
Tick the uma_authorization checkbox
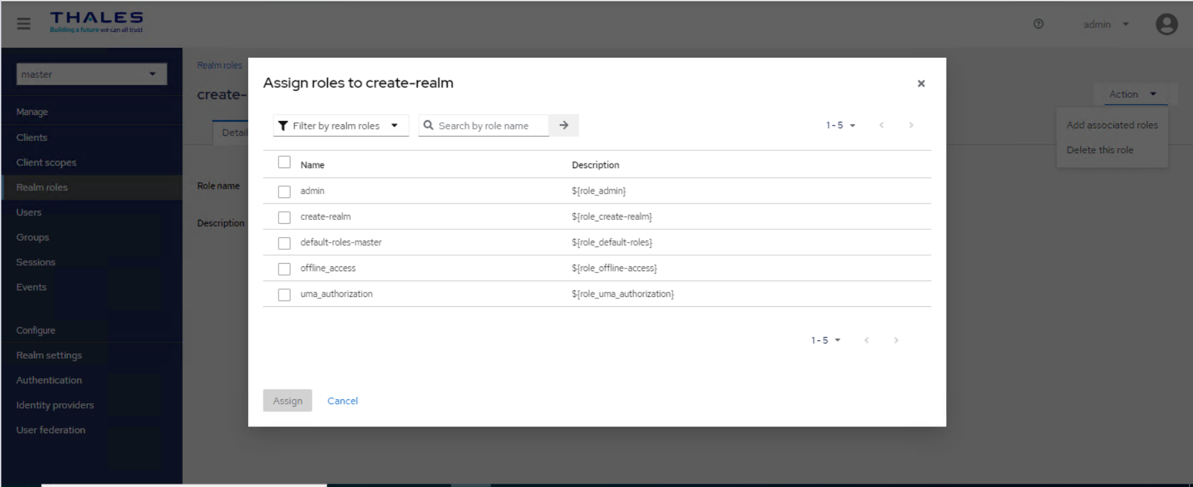[x=285, y=295]
